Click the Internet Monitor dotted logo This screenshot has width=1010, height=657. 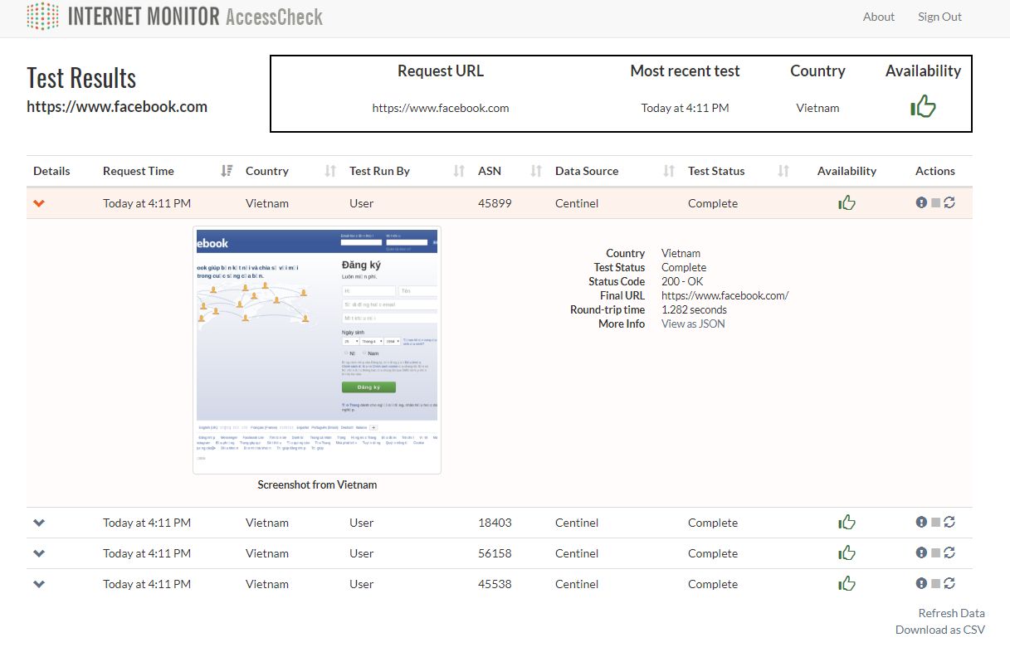pos(43,16)
